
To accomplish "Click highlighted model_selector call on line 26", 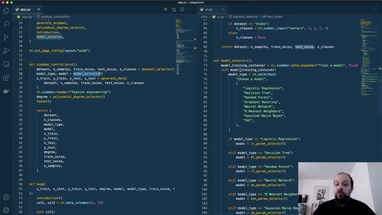I will click(x=87, y=73).
